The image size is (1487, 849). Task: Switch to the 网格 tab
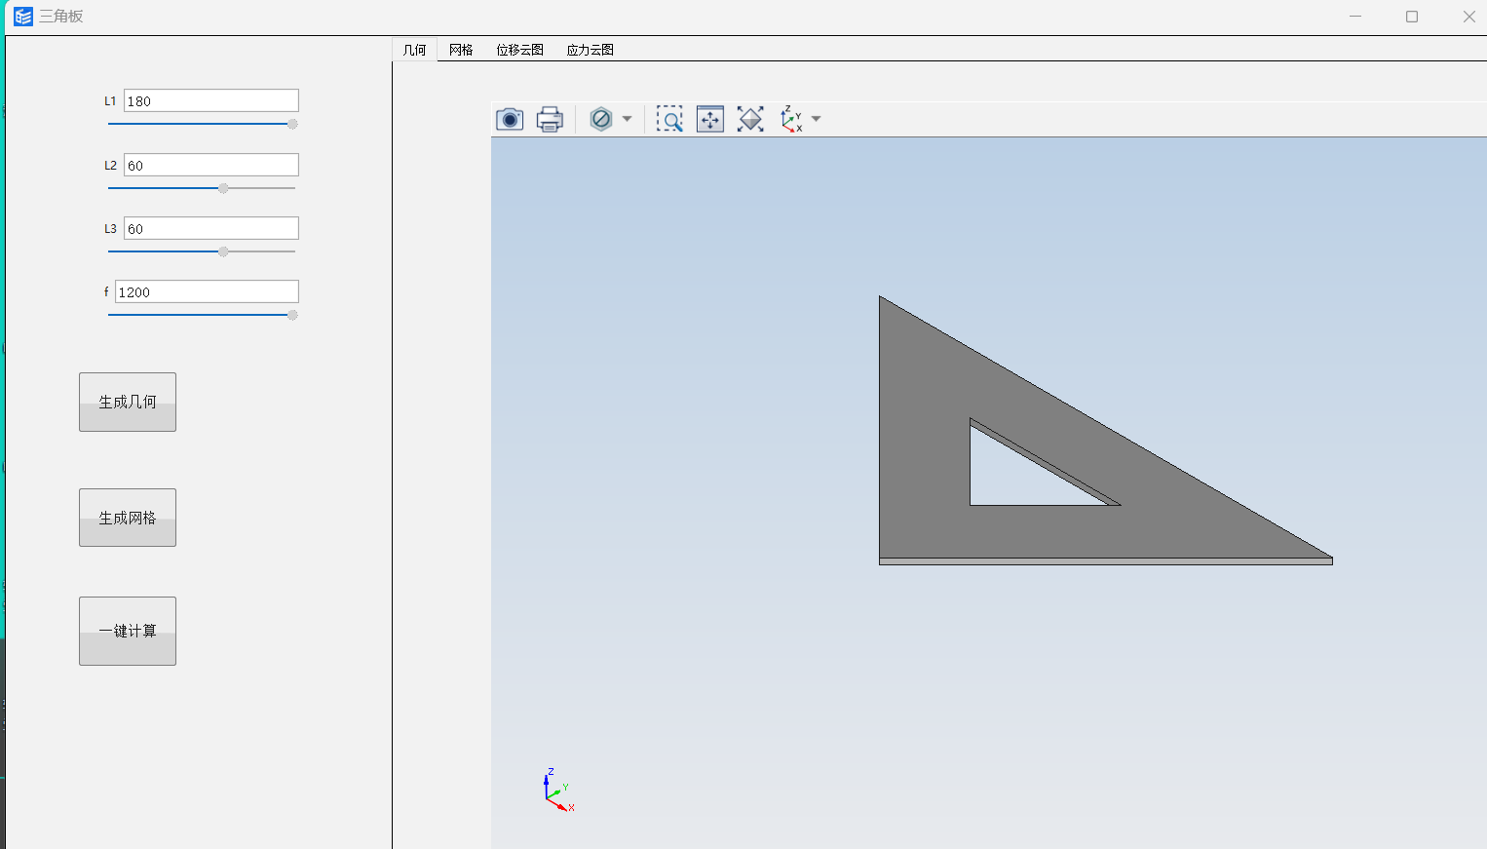[x=461, y=50]
